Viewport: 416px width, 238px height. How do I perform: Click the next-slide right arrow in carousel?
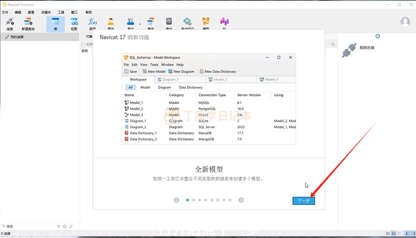[241, 200]
